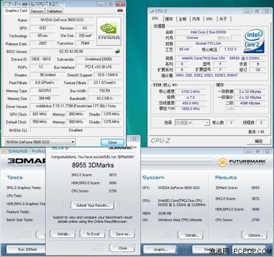Open the 缓存 tab in CPU-Z
Viewport: 274px width, 257px height.
169,19
